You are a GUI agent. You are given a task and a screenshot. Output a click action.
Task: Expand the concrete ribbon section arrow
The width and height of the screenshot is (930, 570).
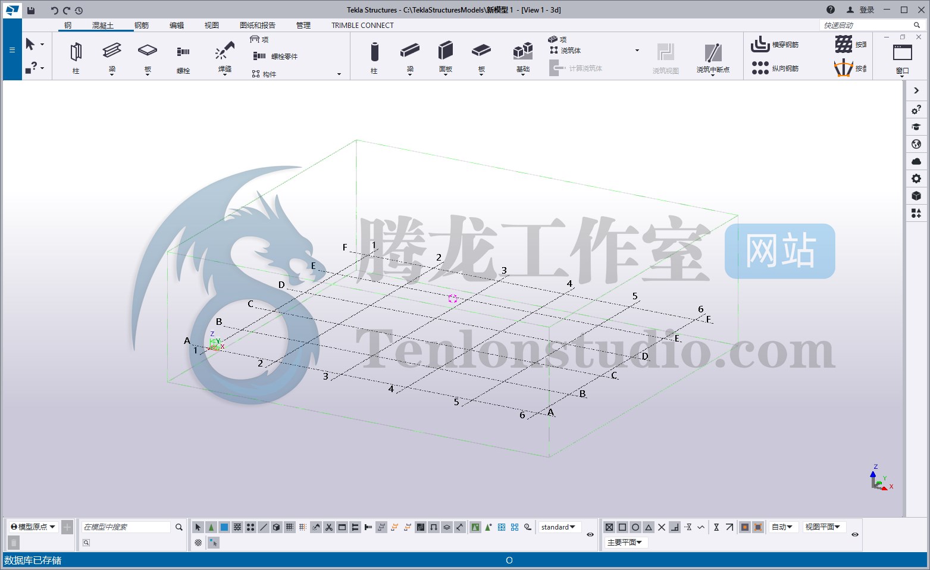637,51
